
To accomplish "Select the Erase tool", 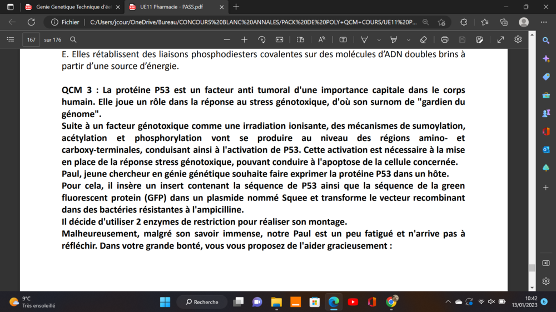I will 423,39.
